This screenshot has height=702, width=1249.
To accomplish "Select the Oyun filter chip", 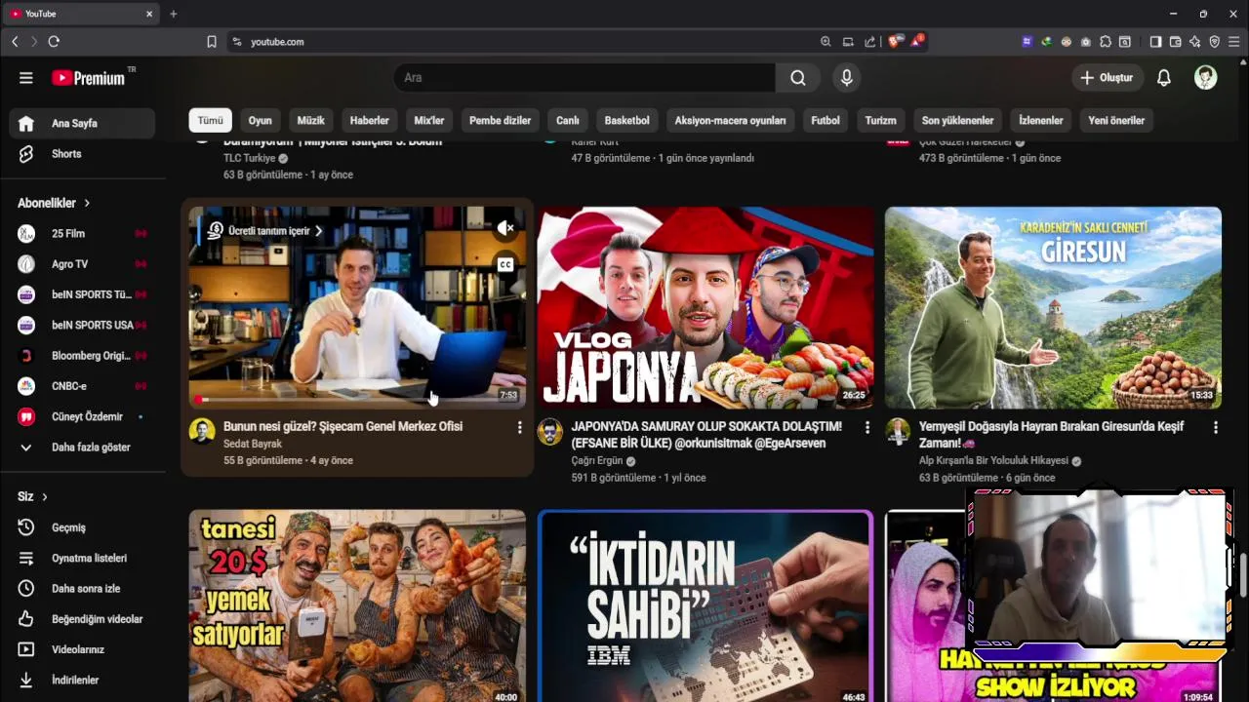I will click(260, 121).
